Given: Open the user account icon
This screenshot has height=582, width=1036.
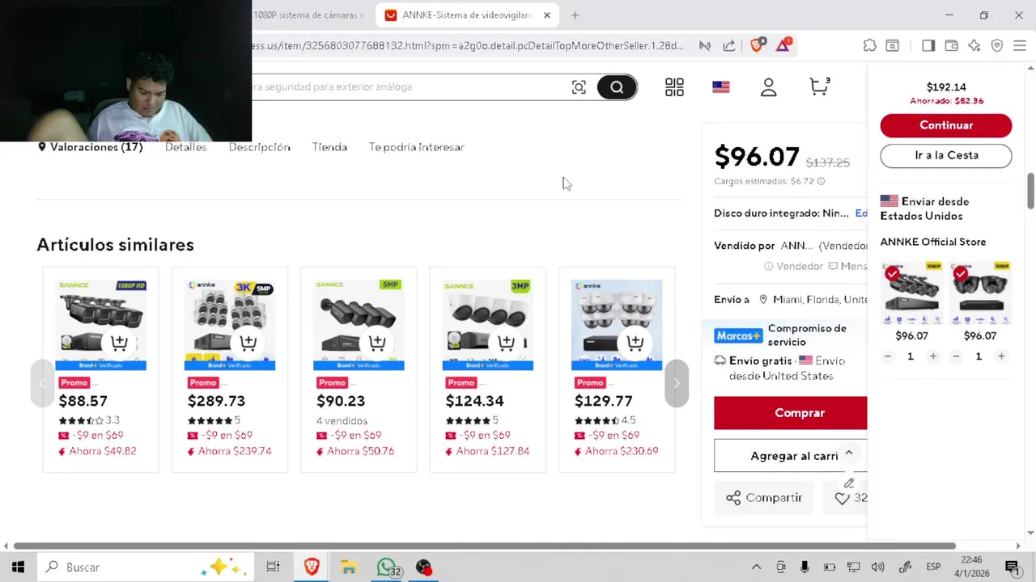Looking at the screenshot, I should [x=768, y=87].
